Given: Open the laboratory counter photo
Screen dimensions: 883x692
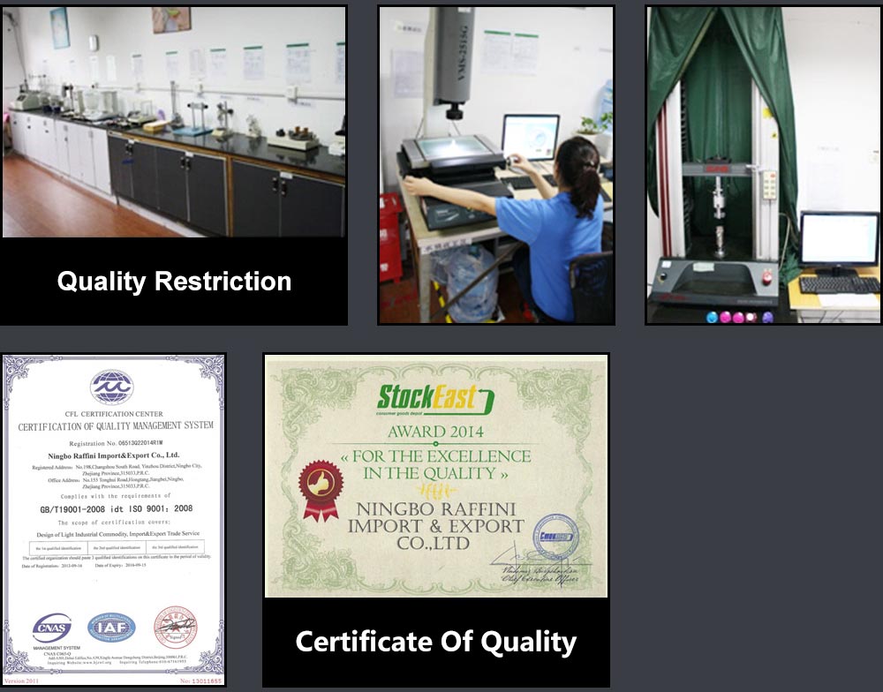Looking at the screenshot, I should [174, 122].
